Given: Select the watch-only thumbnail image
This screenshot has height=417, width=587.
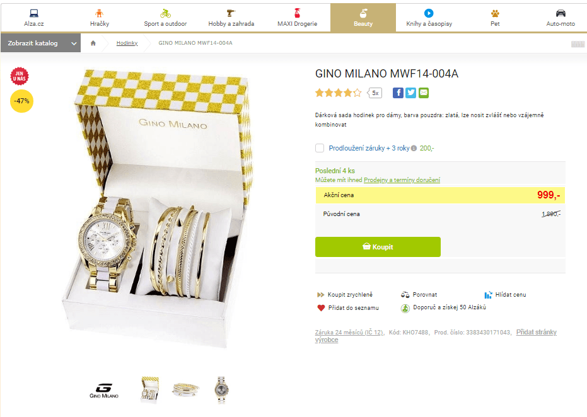Looking at the screenshot, I should tap(221, 390).
